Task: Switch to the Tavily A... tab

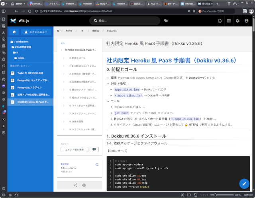Action: tap(103, 4)
